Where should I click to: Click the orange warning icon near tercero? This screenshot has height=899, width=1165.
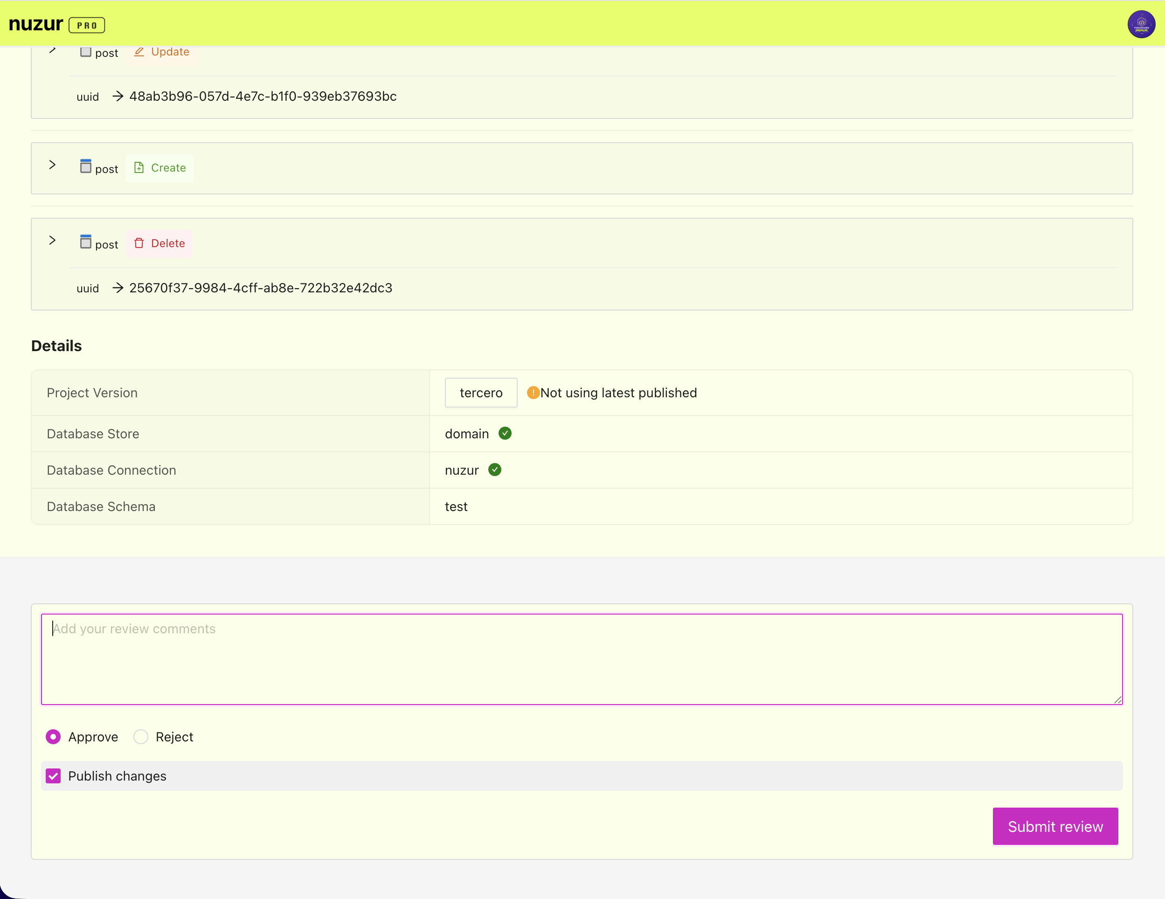click(x=533, y=393)
